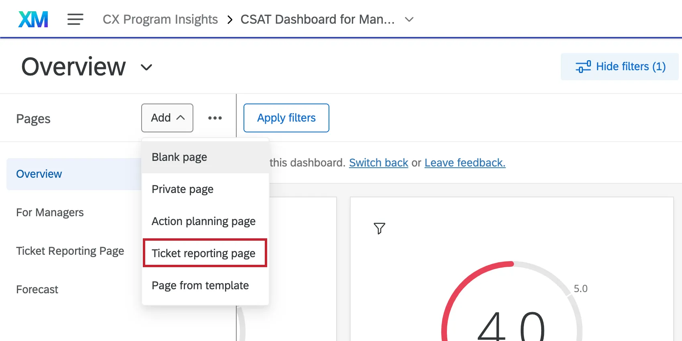Click the funnel filter icon on widget
The height and width of the screenshot is (341, 682).
click(x=379, y=228)
